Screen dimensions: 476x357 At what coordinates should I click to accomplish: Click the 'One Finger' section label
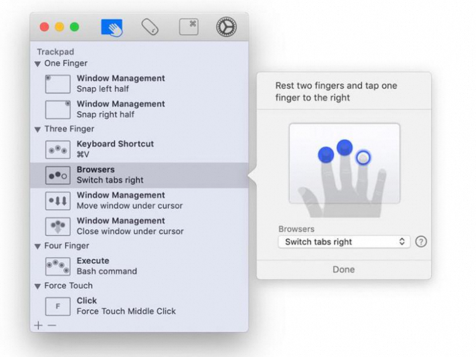(x=66, y=63)
